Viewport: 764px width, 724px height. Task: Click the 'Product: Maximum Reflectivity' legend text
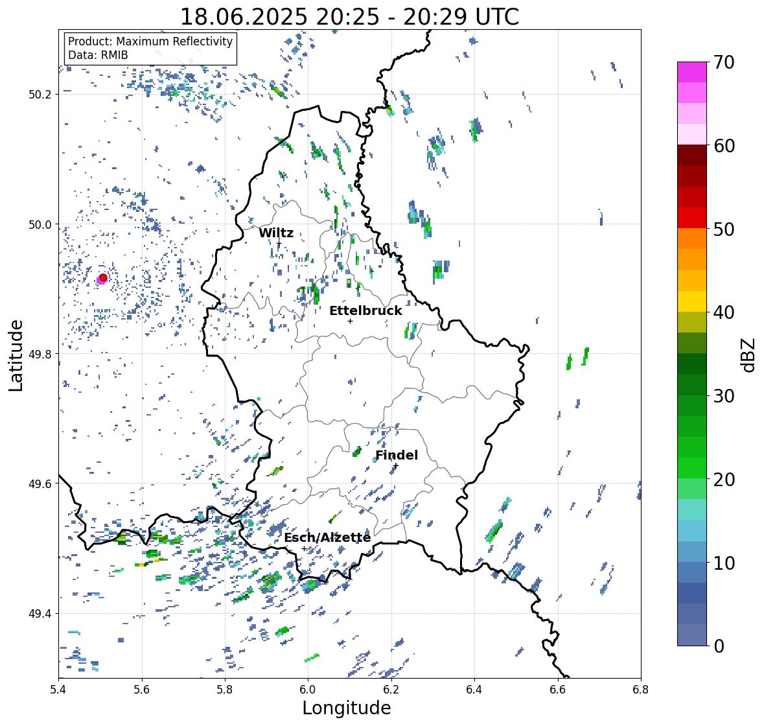coord(150,41)
